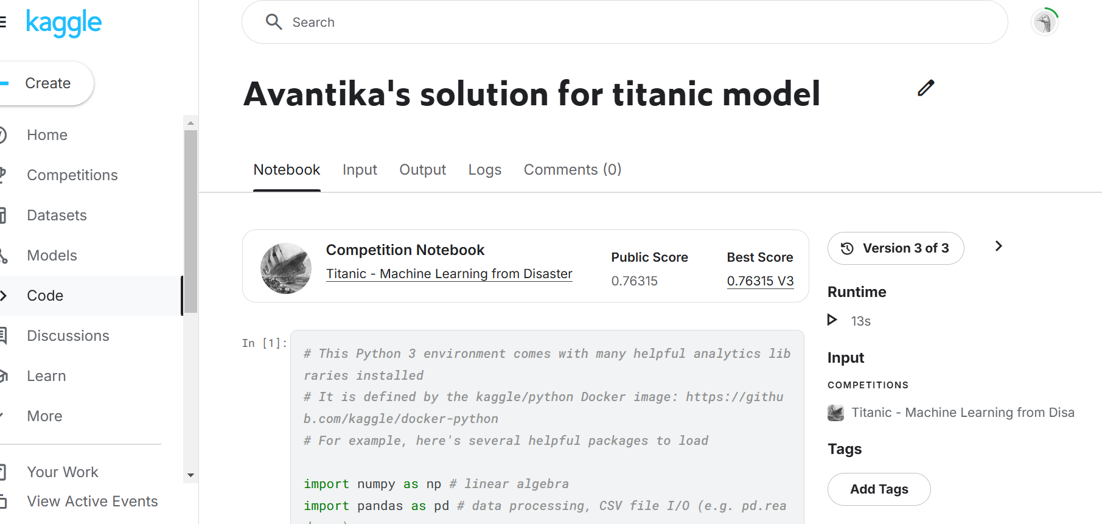Open the Titanic - Machine Learning from Disaster link
Image resolution: width=1102 pixels, height=524 pixels.
tap(449, 274)
